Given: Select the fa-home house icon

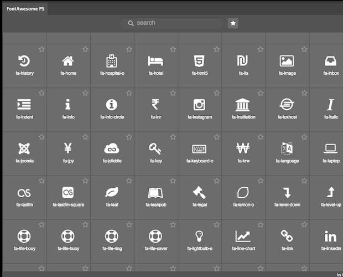Looking at the screenshot, I should pos(68,61).
